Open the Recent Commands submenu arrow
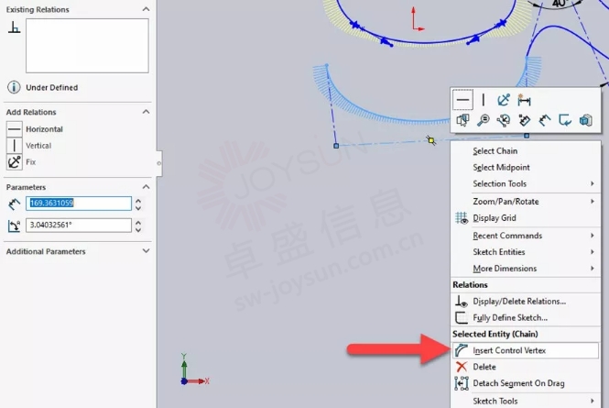The image size is (609, 408). point(593,236)
